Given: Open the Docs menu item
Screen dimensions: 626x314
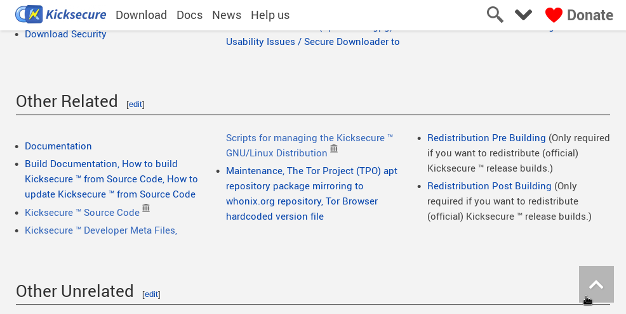Looking at the screenshot, I should click(189, 15).
